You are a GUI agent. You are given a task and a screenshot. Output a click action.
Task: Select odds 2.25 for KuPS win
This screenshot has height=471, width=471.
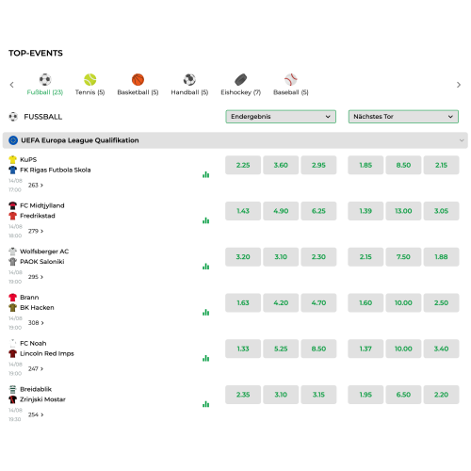click(243, 165)
